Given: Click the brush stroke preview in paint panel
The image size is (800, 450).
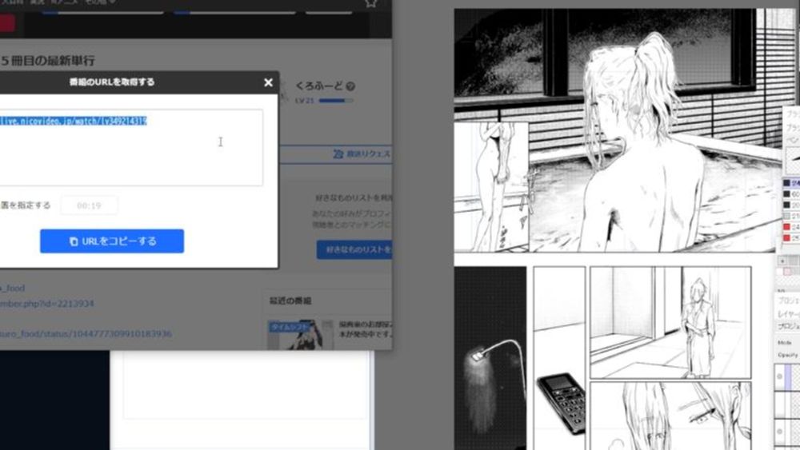Looking at the screenshot, I should coord(792,160).
